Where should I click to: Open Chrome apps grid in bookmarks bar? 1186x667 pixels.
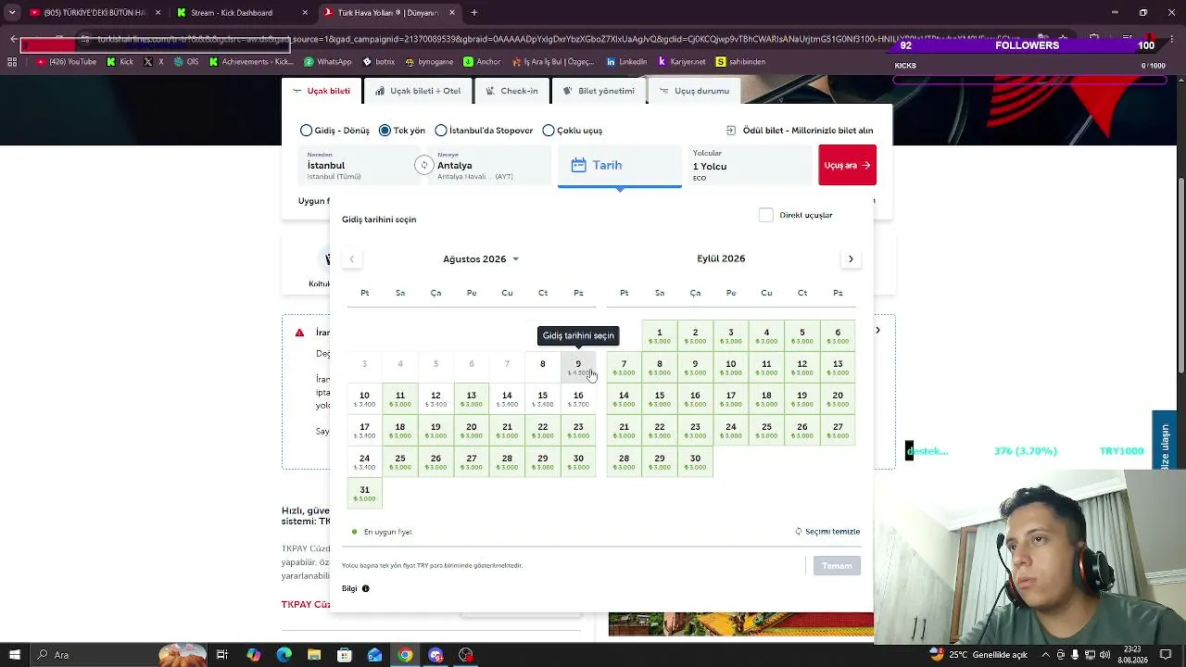[x=12, y=62]
